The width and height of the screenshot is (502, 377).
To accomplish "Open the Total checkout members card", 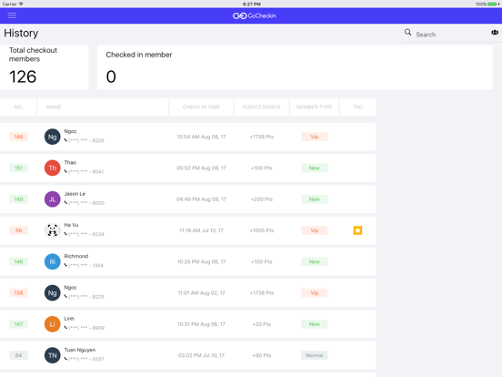I will point(45,67).
